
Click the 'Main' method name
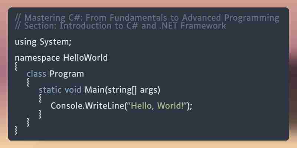coord(94,90)
